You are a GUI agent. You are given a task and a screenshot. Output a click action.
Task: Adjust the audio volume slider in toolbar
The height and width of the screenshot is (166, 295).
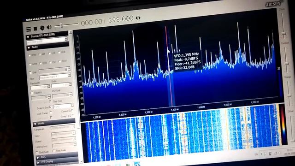point(66,25)
